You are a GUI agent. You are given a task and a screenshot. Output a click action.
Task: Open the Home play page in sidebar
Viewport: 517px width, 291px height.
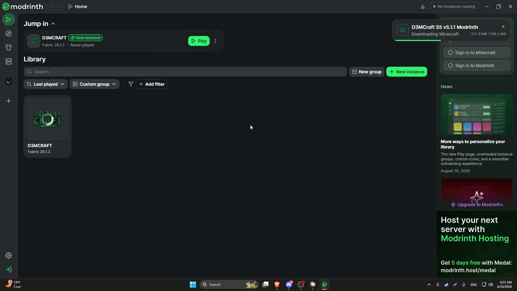tap(8, 19)
